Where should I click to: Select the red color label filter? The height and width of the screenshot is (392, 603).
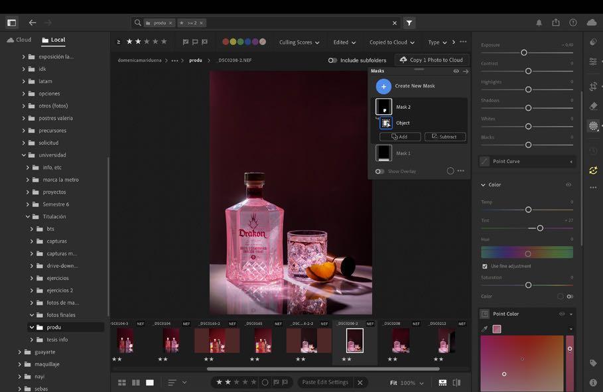(226, 42)
